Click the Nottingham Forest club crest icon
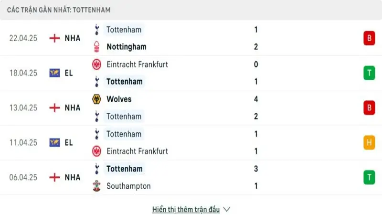Image resolution: width=382 pixels, height=215 pixels. 97,47
